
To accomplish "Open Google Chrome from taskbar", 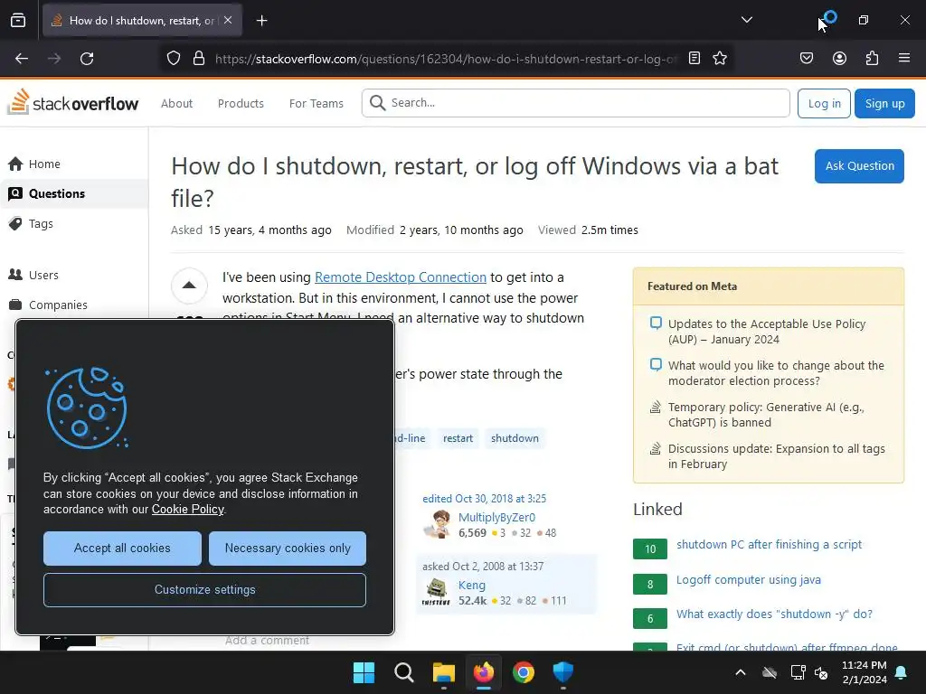I will tap(524, 672).
